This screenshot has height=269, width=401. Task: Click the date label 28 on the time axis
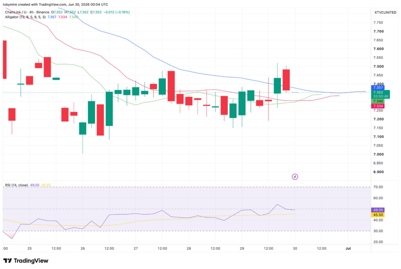tap(189, 248)
